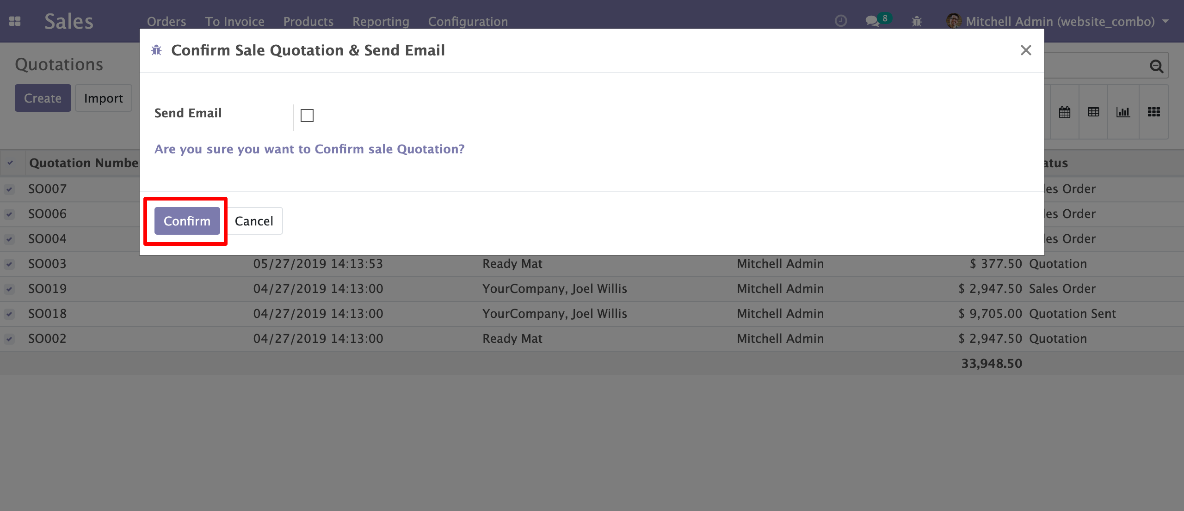Confirm the sale quotation
This screenshot has width=1184, height=511.
187,221
